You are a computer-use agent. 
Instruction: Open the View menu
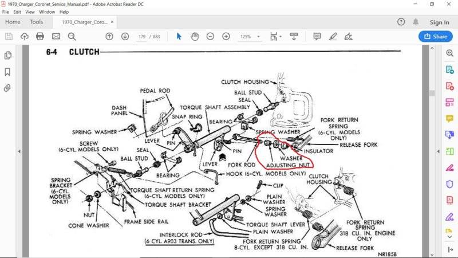click(x=30, y=11)
